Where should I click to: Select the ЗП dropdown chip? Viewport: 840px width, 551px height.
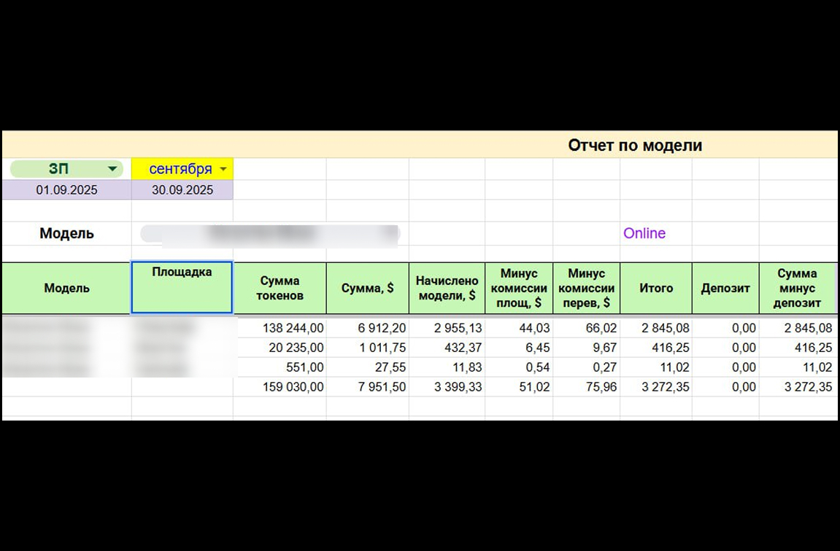coord(67,169)
